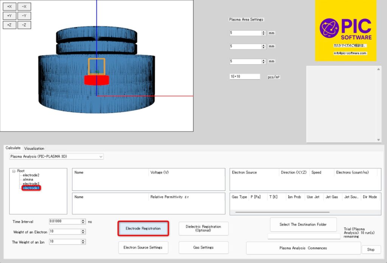The width and height of the screenshot is (387, 263).
Task: Click the -X view button
Action: tap(24, 6)
